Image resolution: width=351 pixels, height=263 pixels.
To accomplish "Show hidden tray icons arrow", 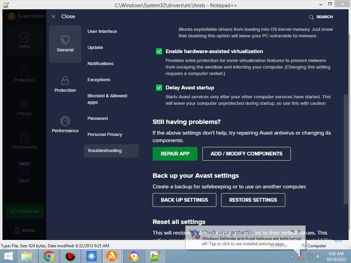I will [292, 256].
